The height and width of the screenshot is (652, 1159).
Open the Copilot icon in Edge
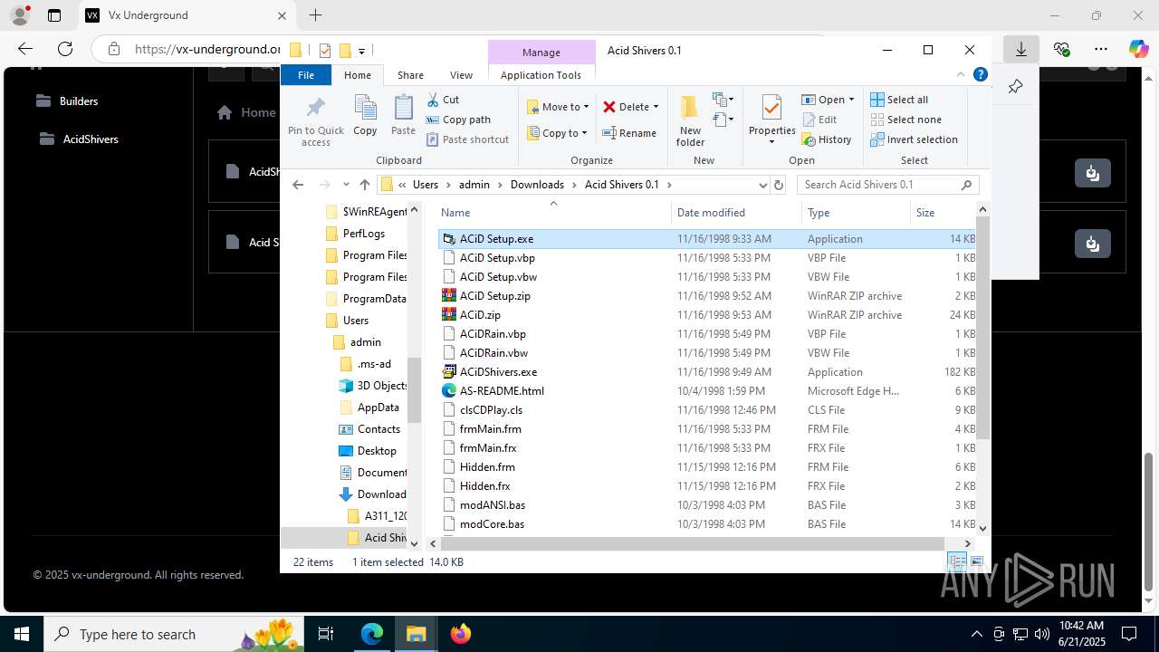coord(1138,49)
